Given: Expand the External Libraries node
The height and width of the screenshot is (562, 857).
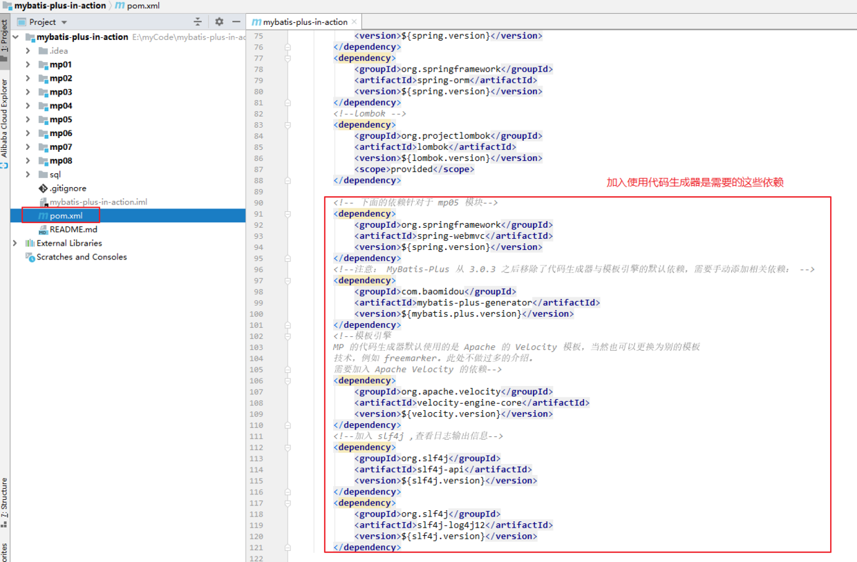Looking at the screenshot, I should coord(15,243).
